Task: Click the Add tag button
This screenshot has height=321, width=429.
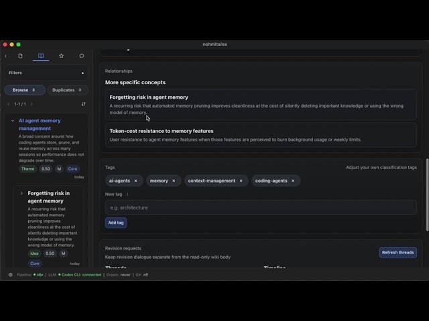Action: [116, 223]
